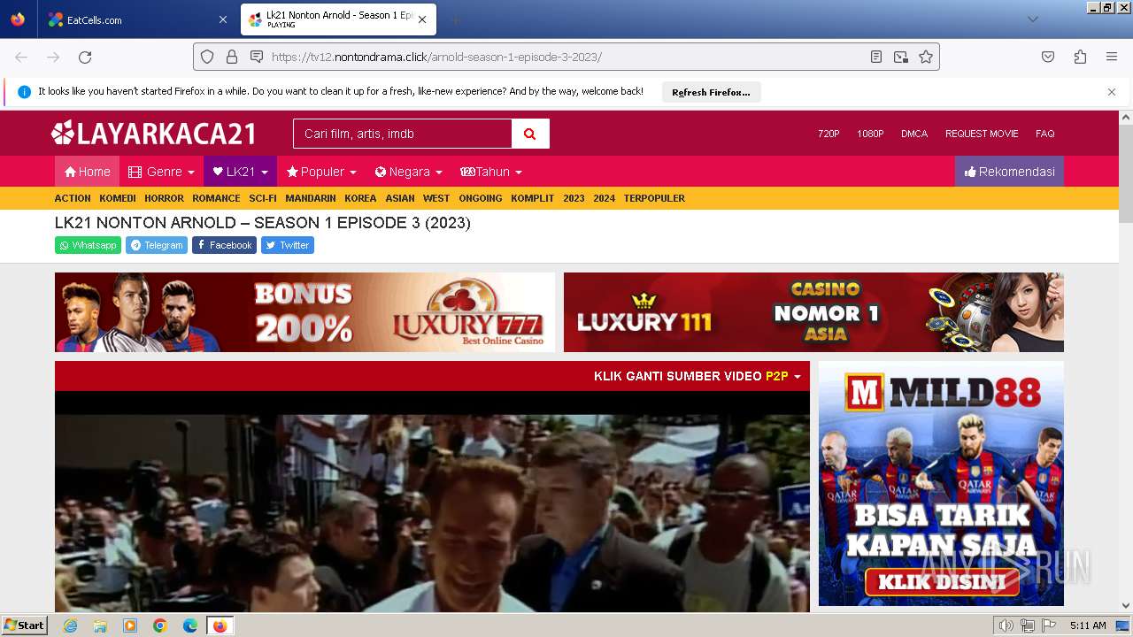Screen dimensions: 1133x637
Task: Select the KOMEDI category
Action: point(118,198)
